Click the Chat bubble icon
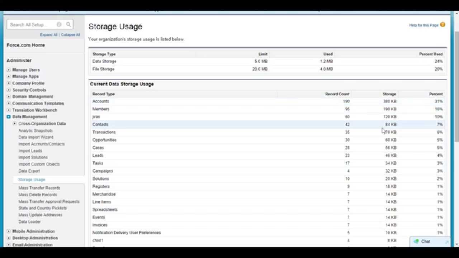This screenshot has height=258, width=459. click(x=416, y=242)
